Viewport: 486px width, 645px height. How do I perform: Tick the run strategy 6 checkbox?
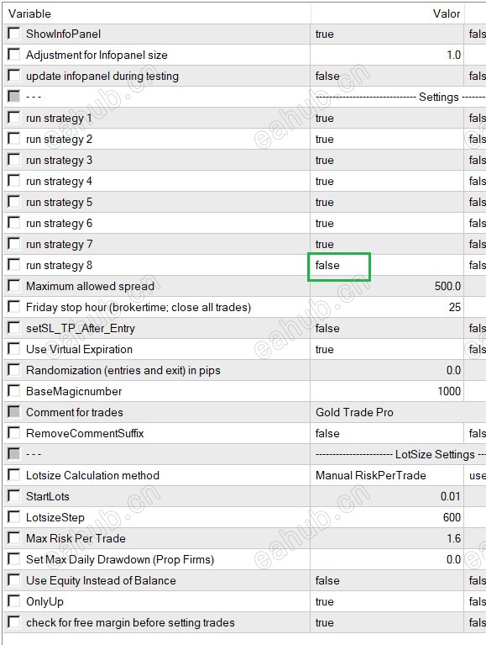pyautogui.click(x=14, y=223)
